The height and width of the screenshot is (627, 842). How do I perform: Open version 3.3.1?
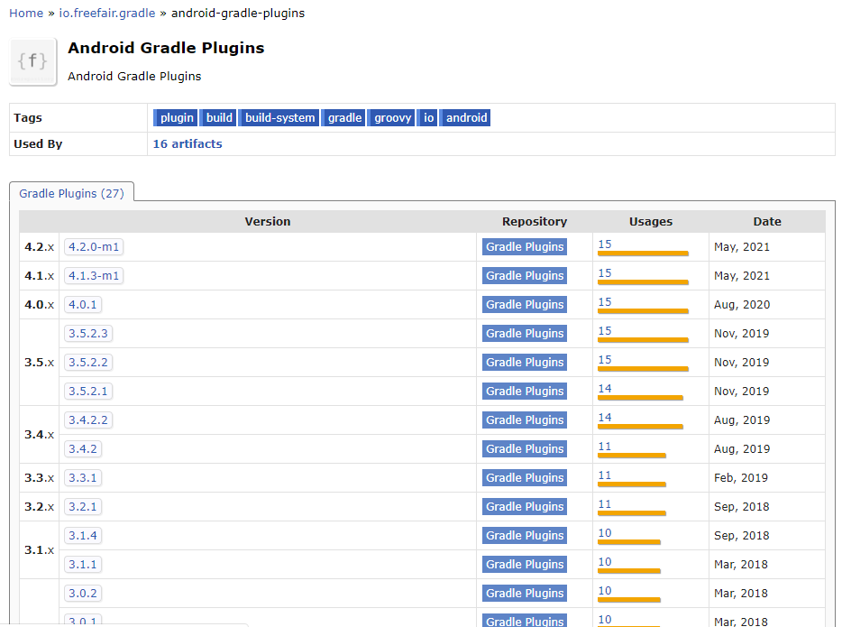(x=83, y=477)
